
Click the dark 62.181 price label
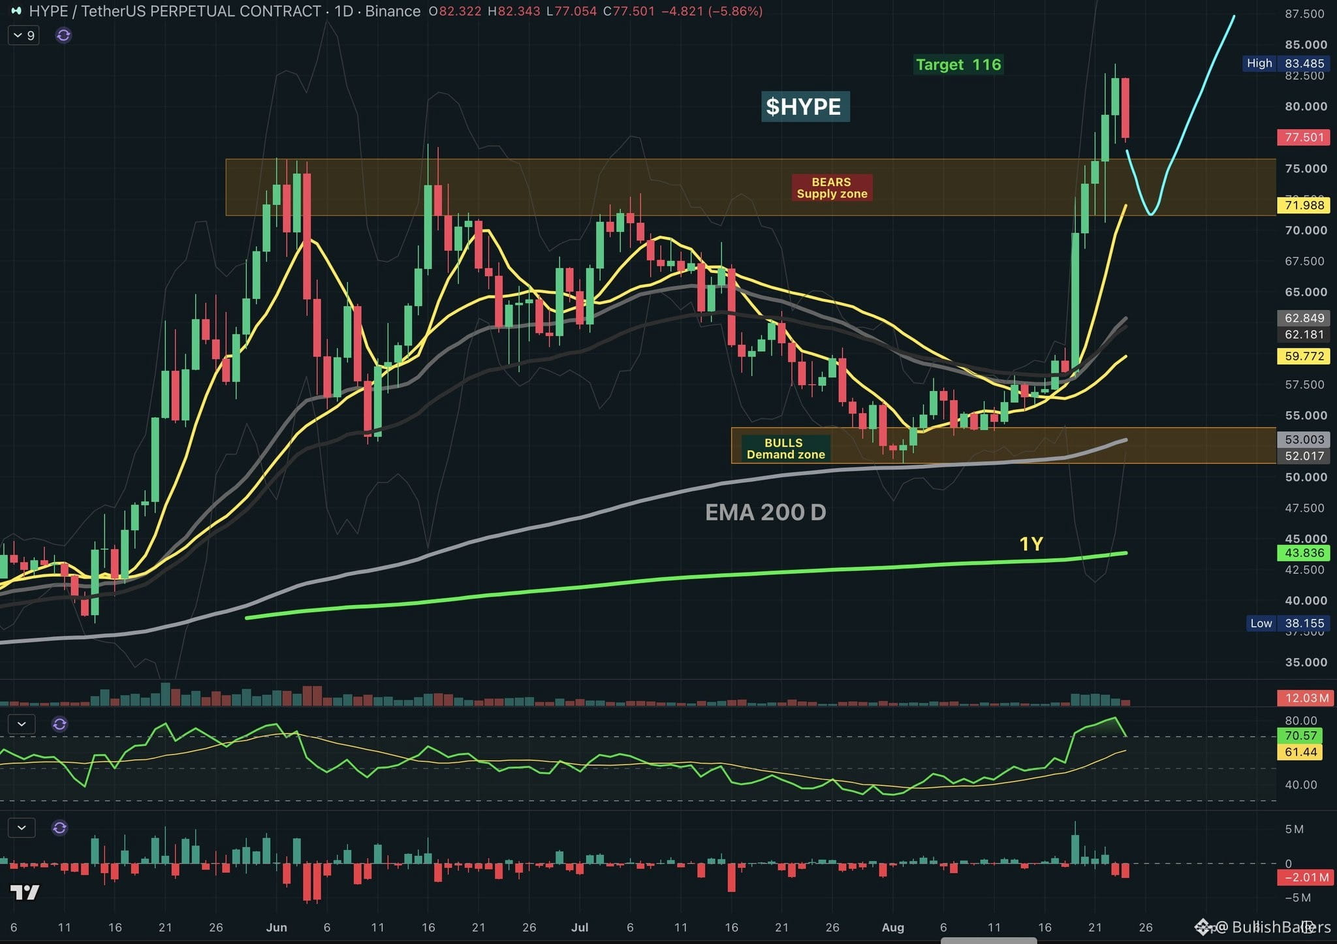tap(1304, 335)
